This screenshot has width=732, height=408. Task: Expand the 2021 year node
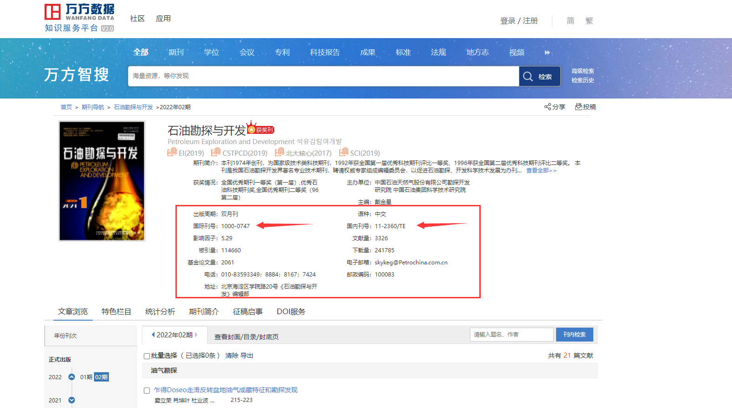[x=72, y=400]
